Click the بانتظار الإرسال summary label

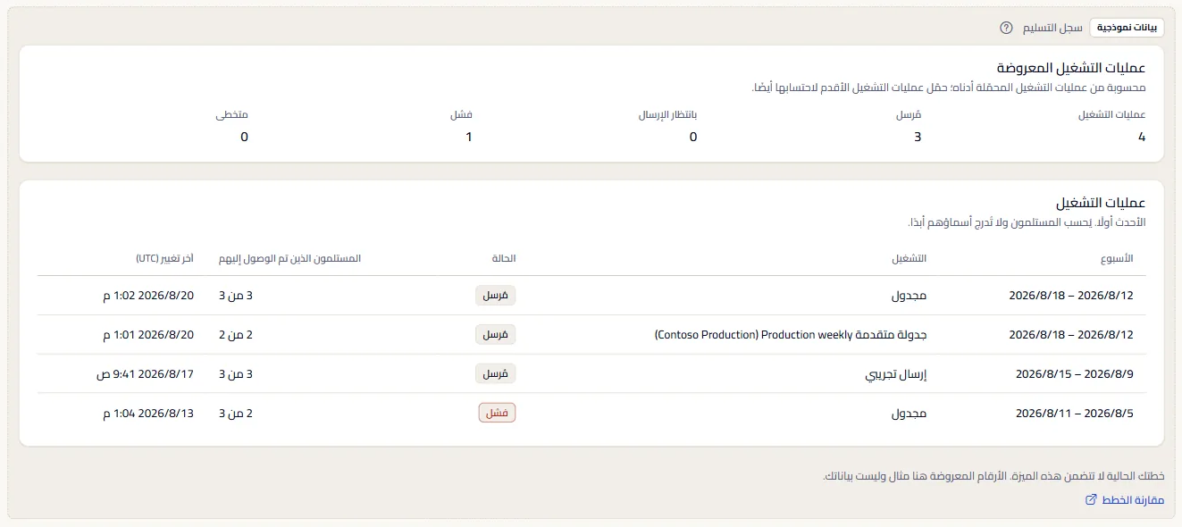[x=667, y=115]
